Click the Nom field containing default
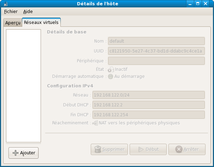The image size is (214, 167). coord(156,41)
